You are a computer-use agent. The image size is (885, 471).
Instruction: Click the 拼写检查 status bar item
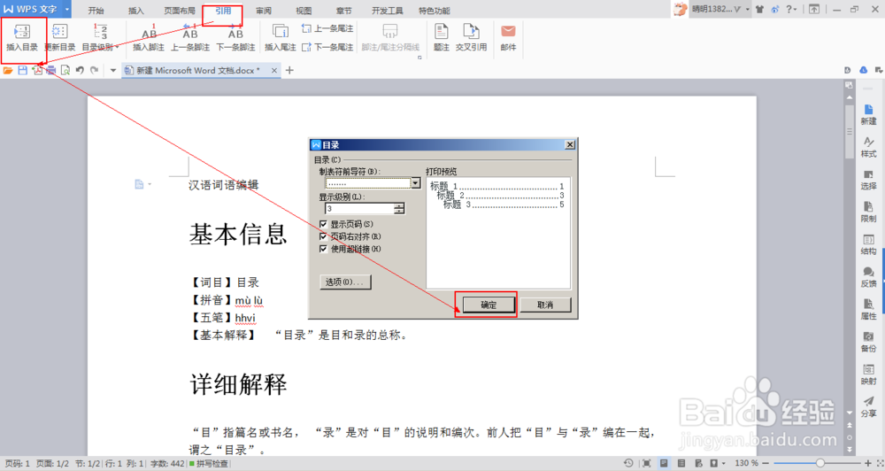pos(209,464)
